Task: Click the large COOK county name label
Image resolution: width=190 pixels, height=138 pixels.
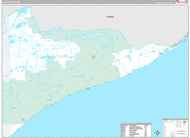Action: [x=64, y=56]
